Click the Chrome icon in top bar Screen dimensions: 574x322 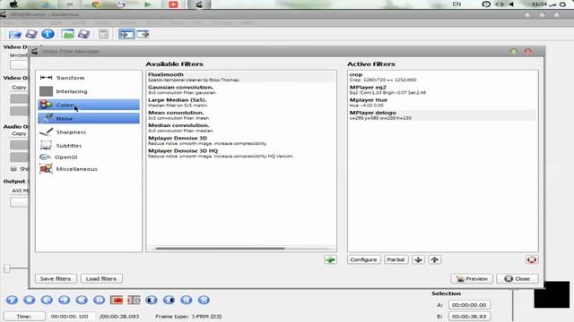[x=96, y=4]
